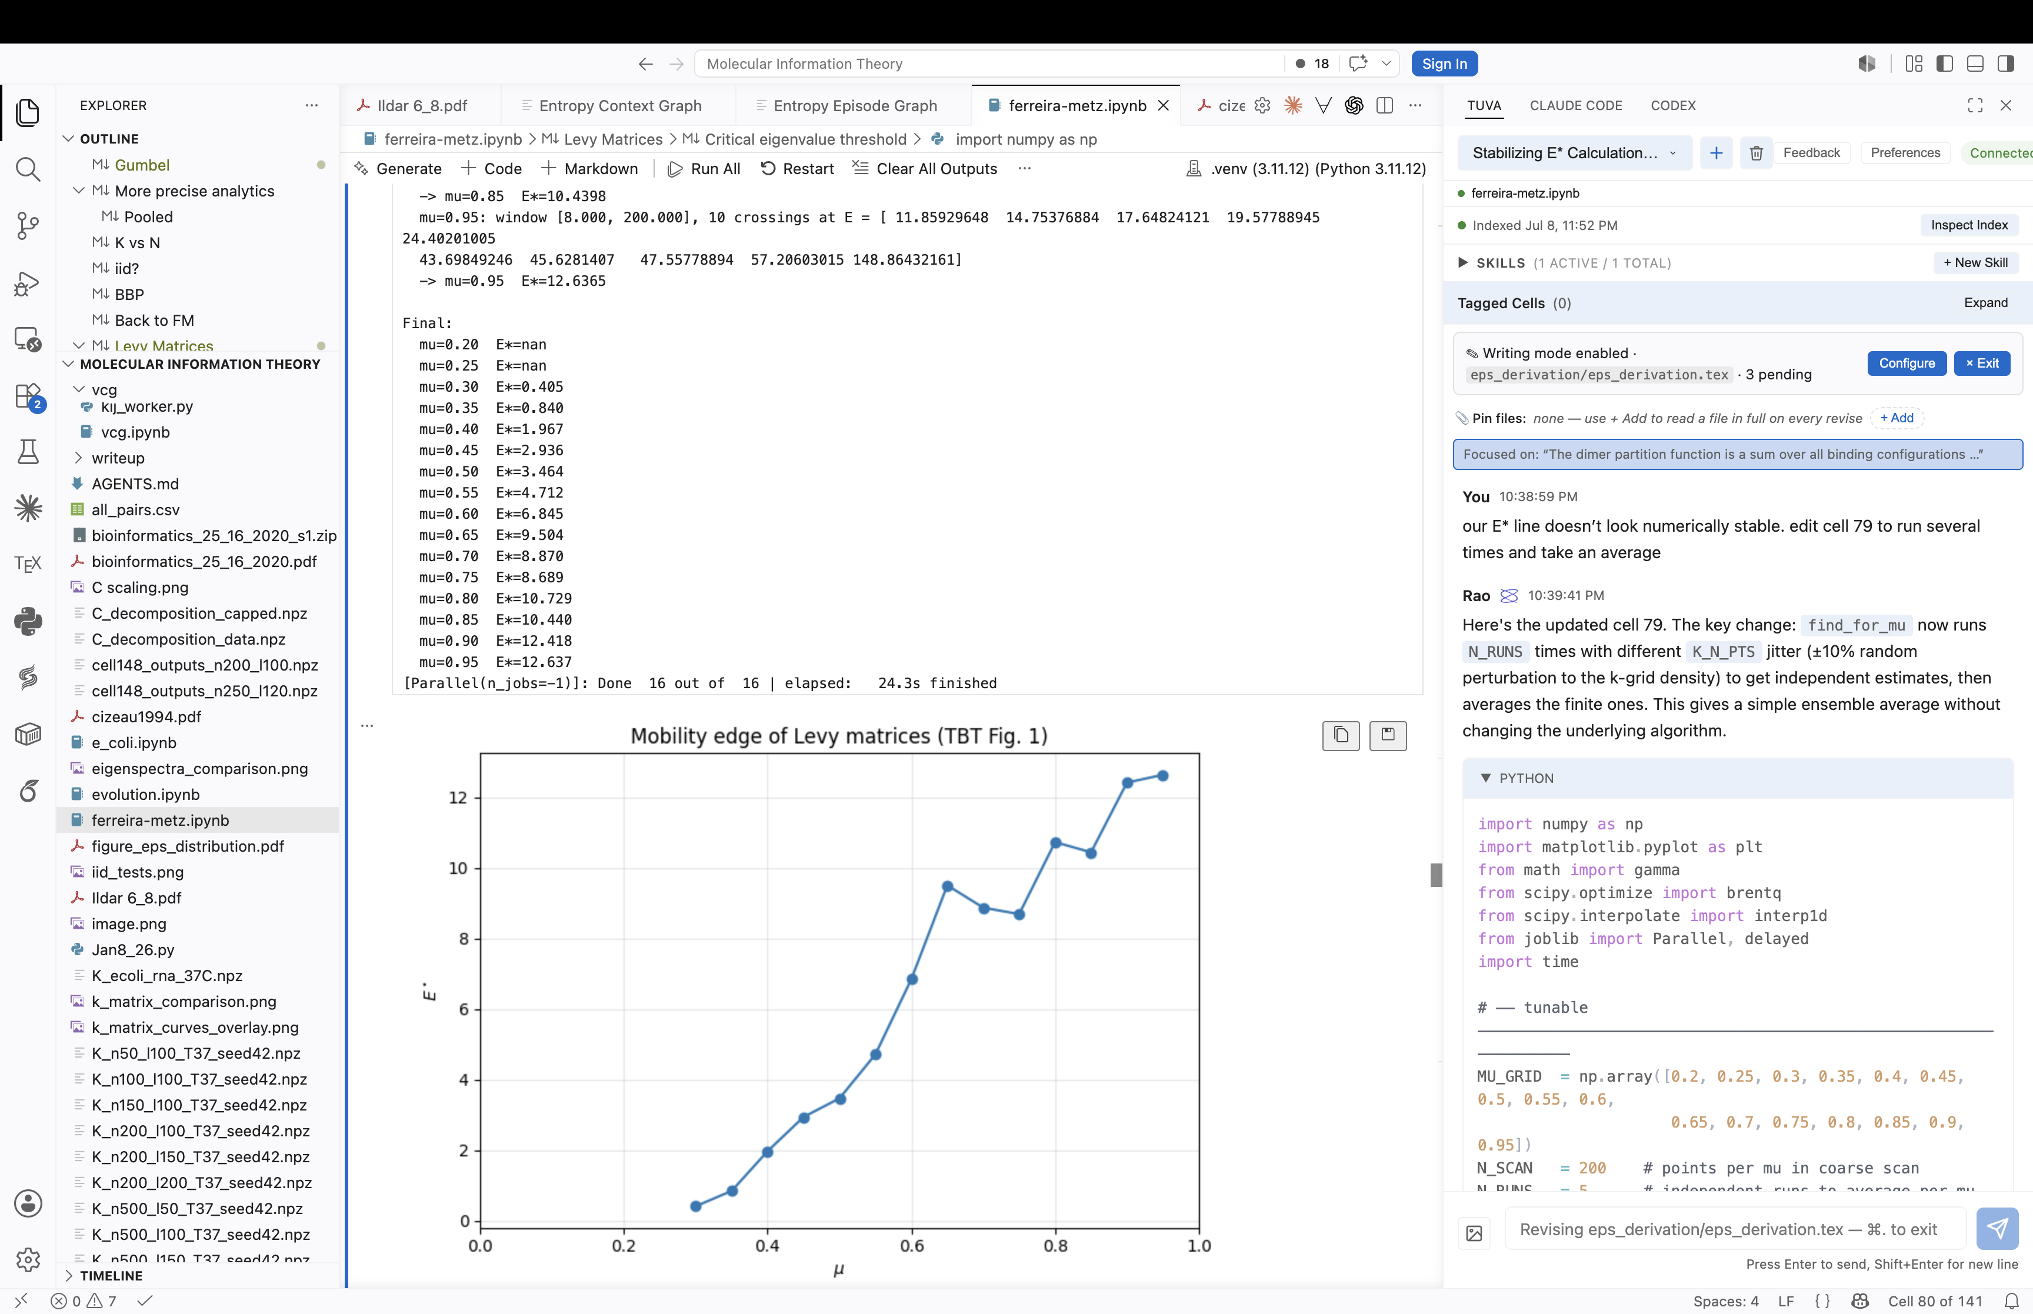Screen dimensions: 2033x1314
Task: Go back with the navigation arrow
Action: tap(646, 64)
